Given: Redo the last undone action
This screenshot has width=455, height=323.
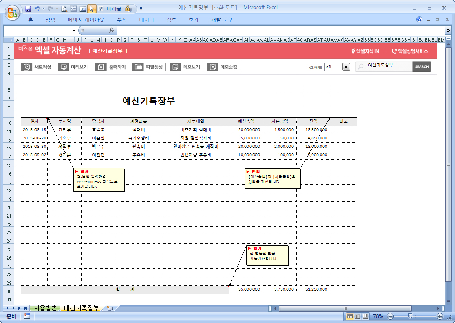Looking at the screenshot, I should pos(50,9).
